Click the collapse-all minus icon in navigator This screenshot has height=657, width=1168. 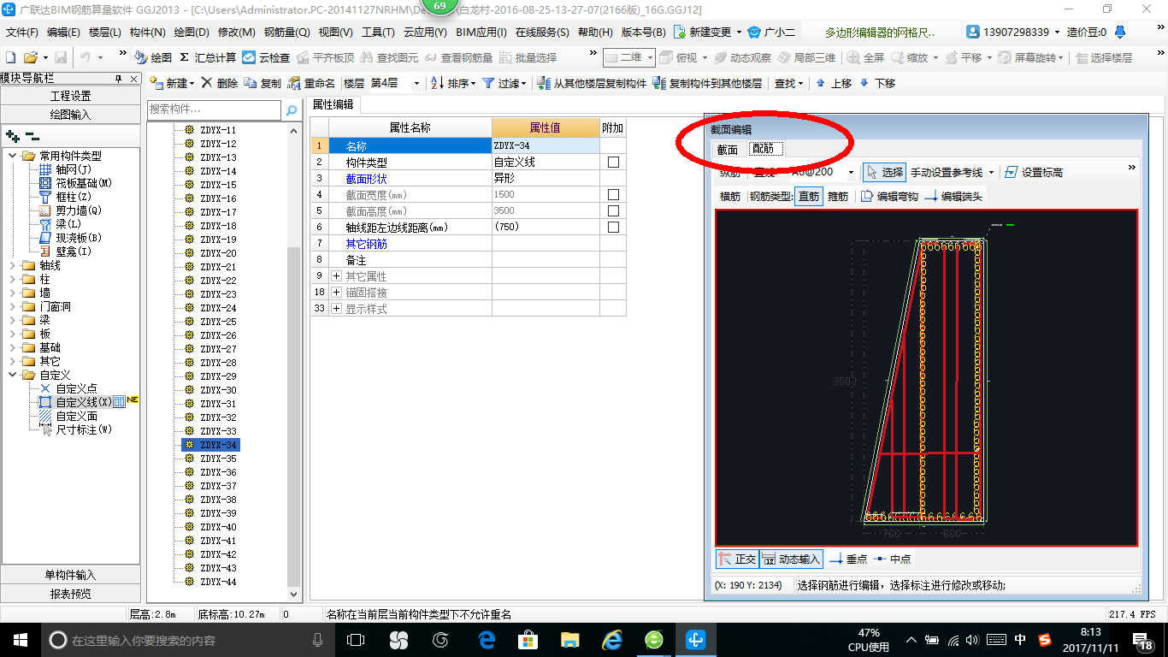[32, 135]
